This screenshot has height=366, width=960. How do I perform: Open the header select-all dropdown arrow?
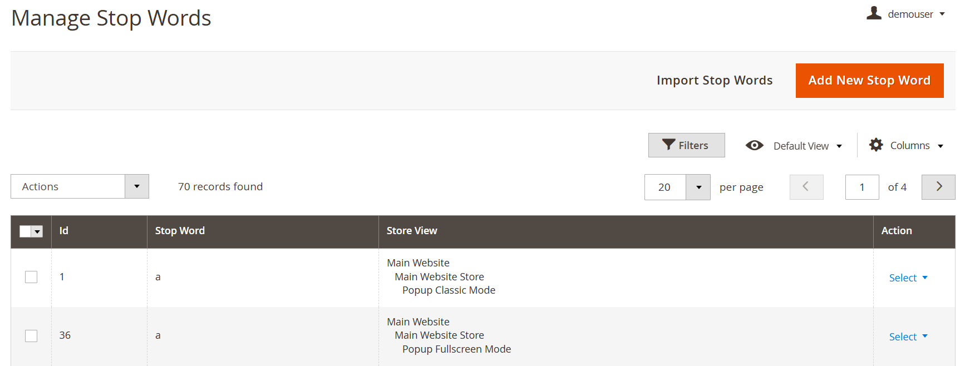tap(38, 231)
